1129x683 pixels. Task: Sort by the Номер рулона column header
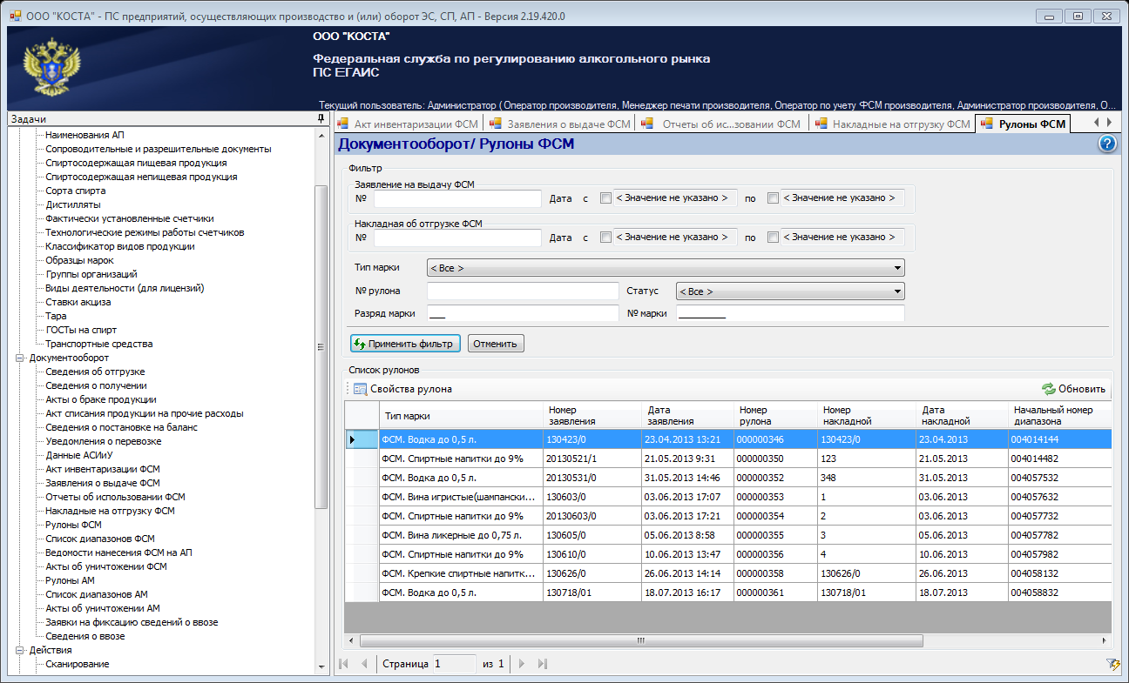(776, 415)
